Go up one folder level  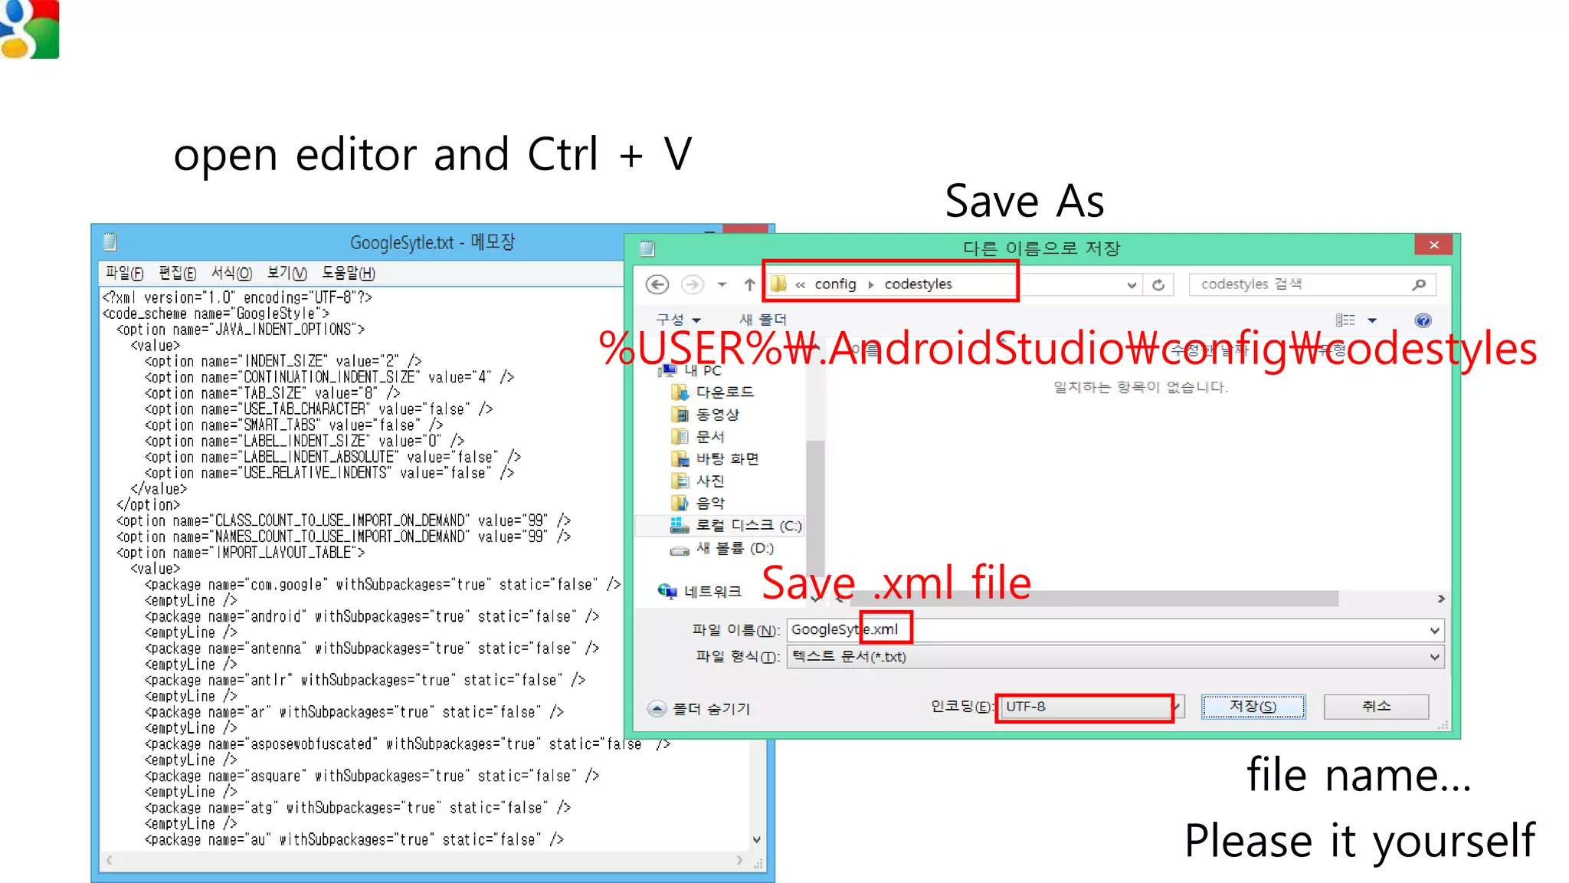click(749, 284)
